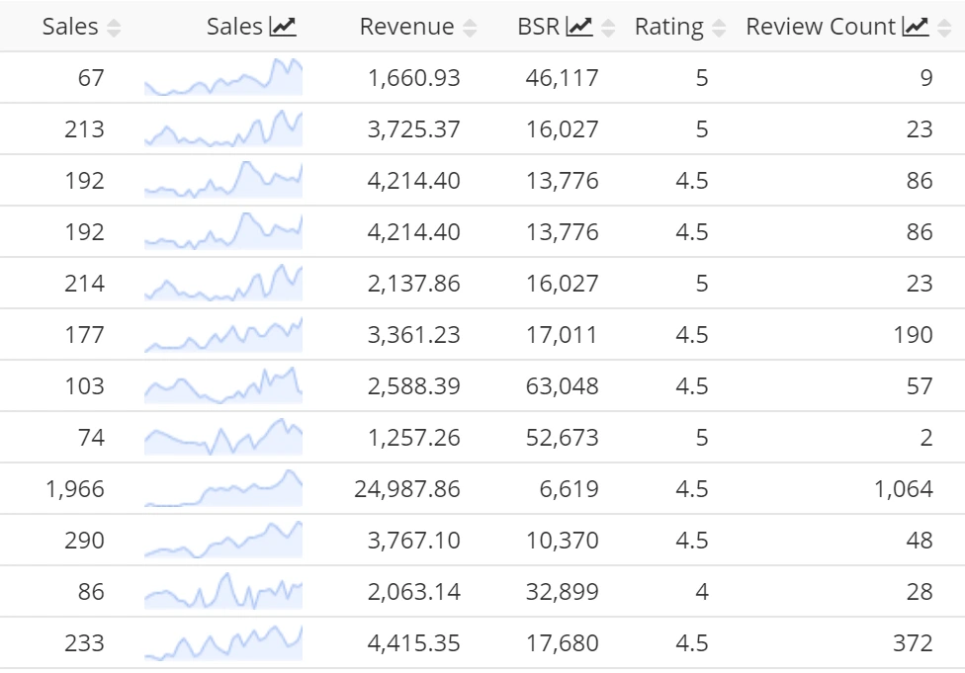Click the Rating column header
Screen dimensions: 965x673
click(x=669, y=27)
